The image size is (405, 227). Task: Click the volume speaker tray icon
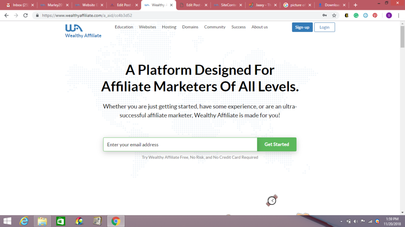point(356,221)
